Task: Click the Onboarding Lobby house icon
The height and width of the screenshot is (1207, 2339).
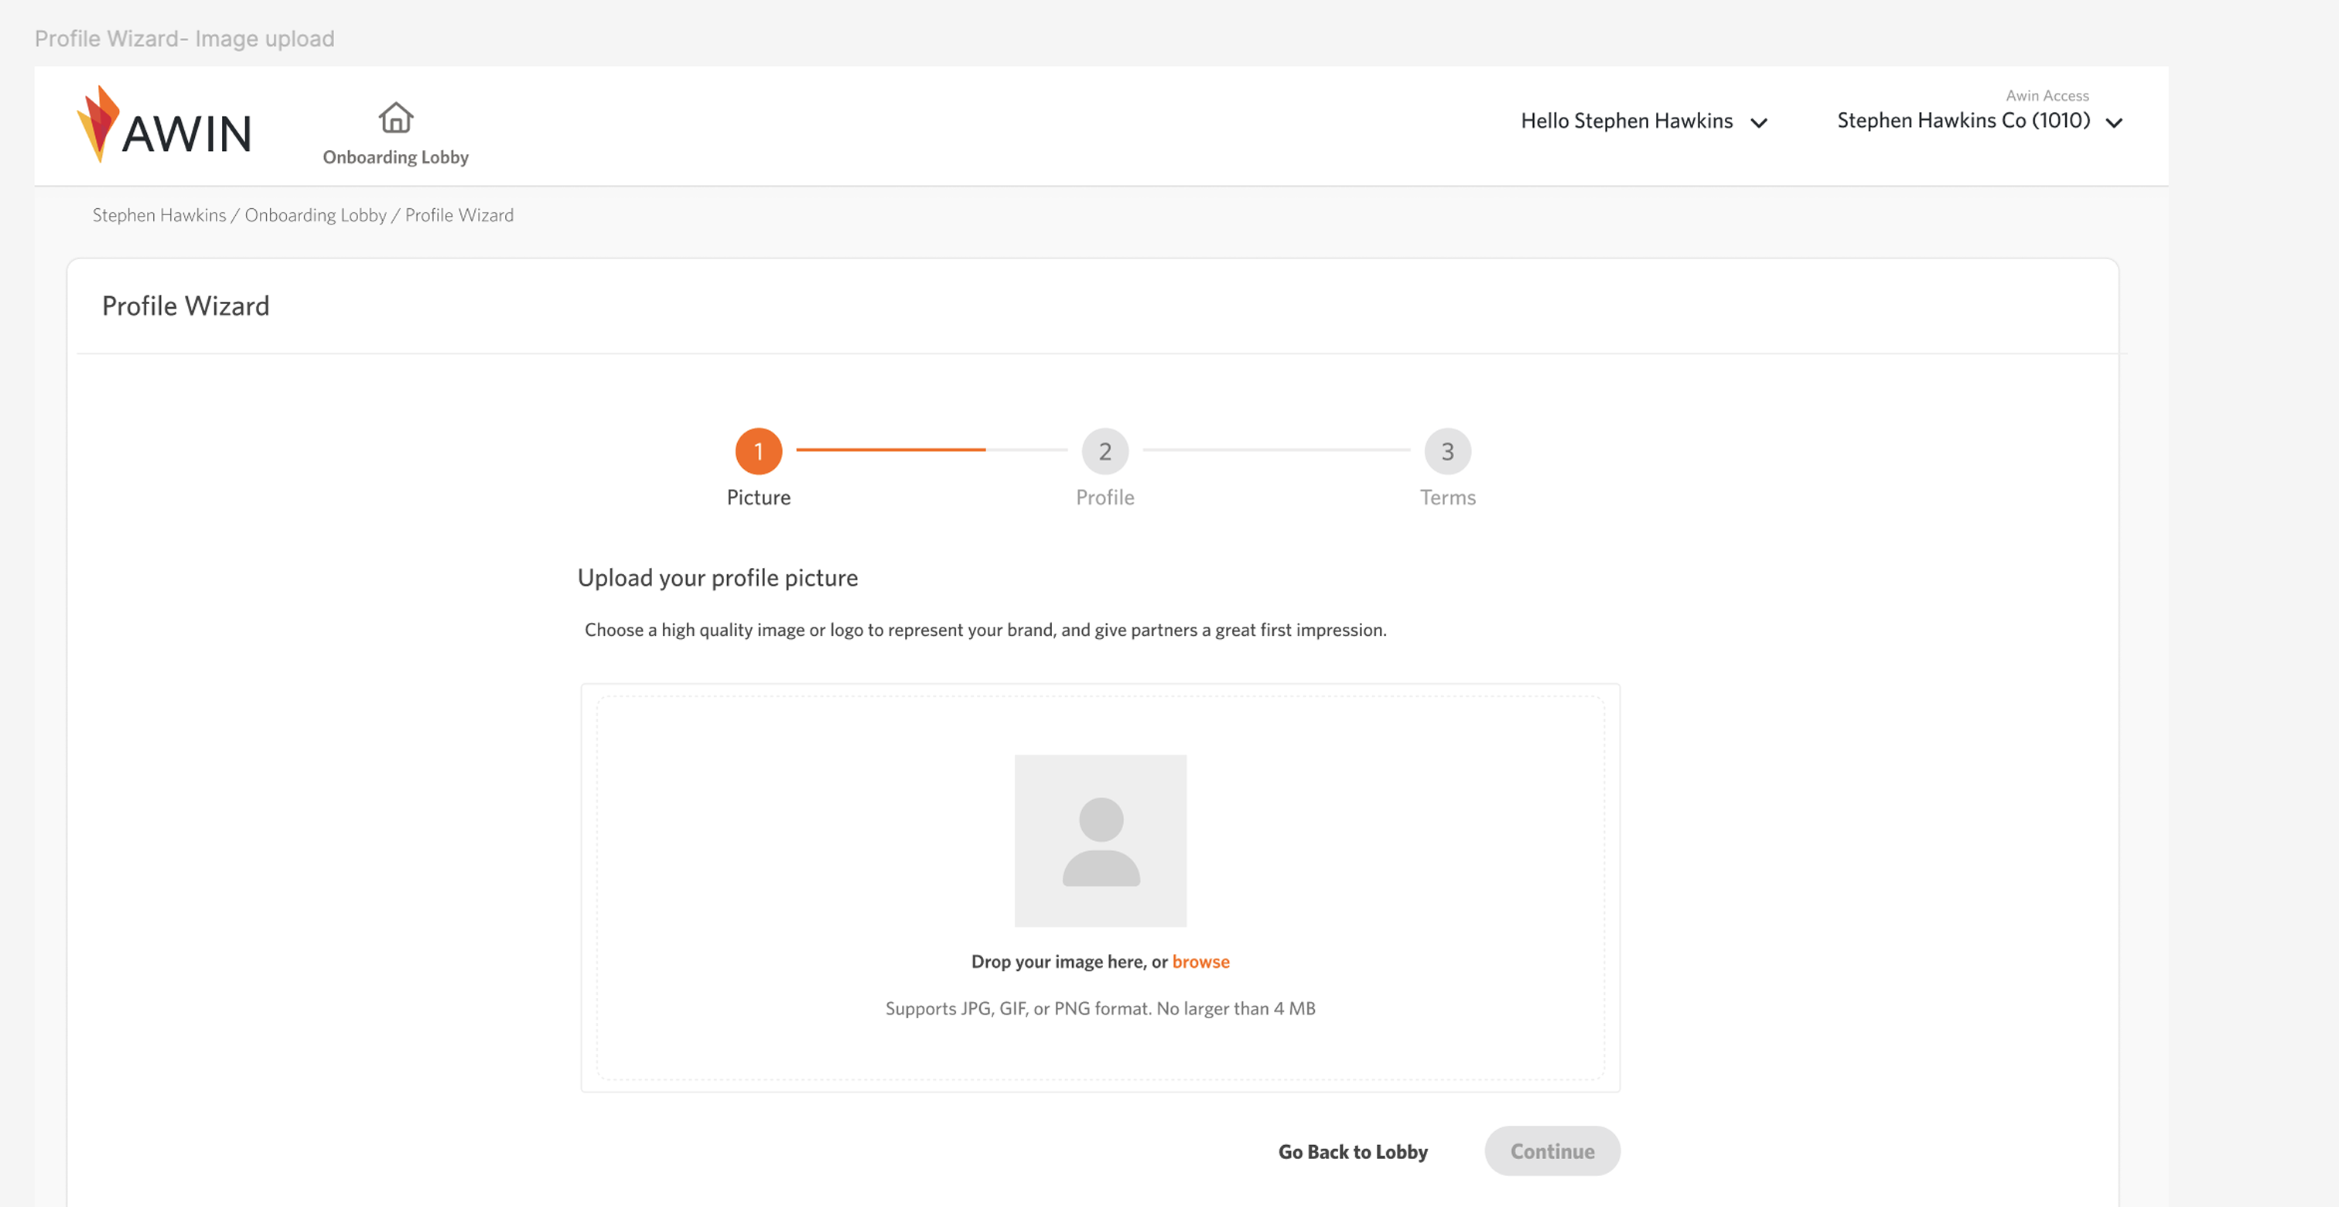Action: pyautogui.click(x=396, y=117)
